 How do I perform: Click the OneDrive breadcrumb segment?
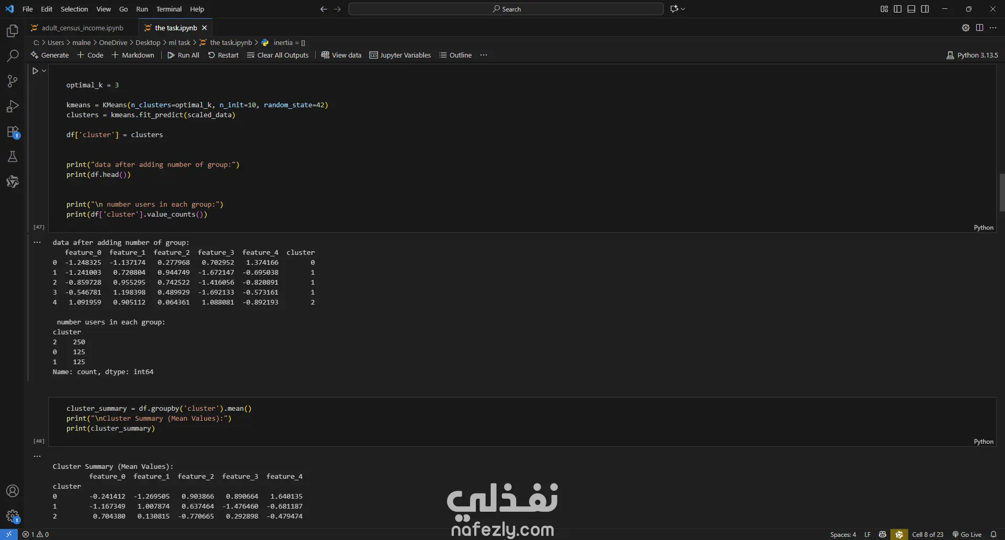click(x=113, y=42)
